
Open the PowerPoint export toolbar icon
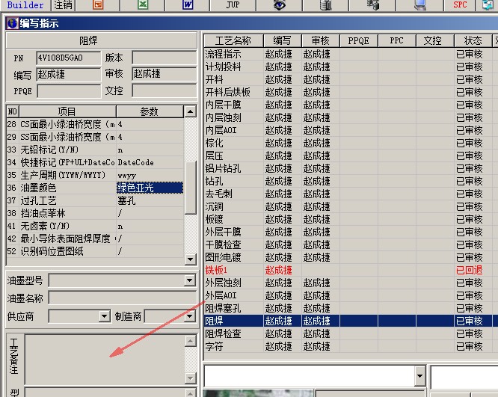tap(98, 4)
